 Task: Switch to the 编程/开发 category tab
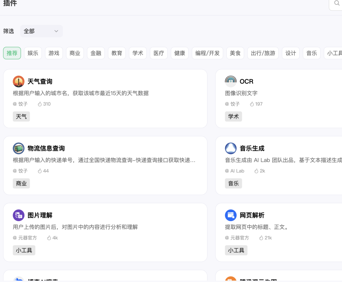(207, 53)
